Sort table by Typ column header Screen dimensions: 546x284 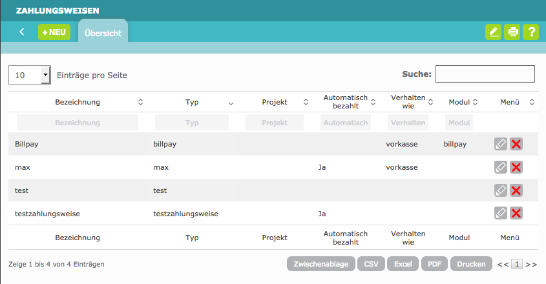click(192, 102)
